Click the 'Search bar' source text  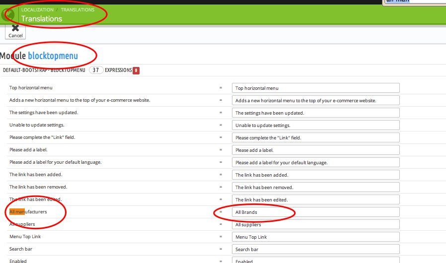pyautogui.click(x=21, y=249)
